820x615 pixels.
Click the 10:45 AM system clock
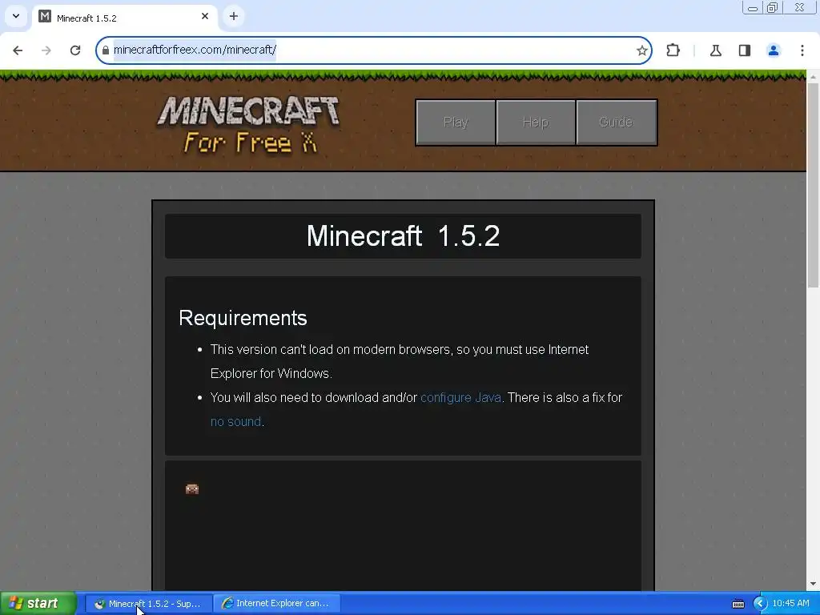click(790, 604)
